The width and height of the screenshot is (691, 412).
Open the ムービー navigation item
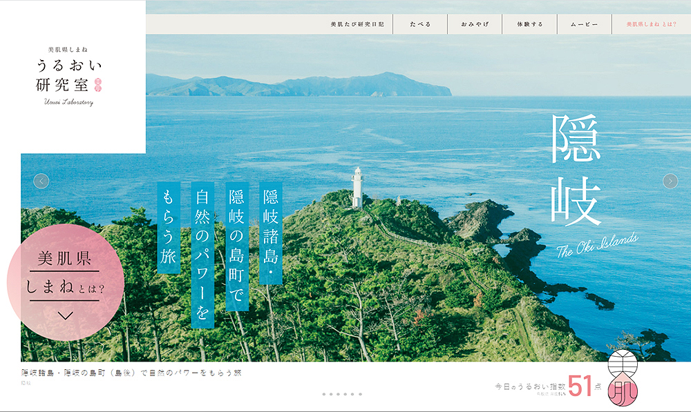(x=585, y=24)
